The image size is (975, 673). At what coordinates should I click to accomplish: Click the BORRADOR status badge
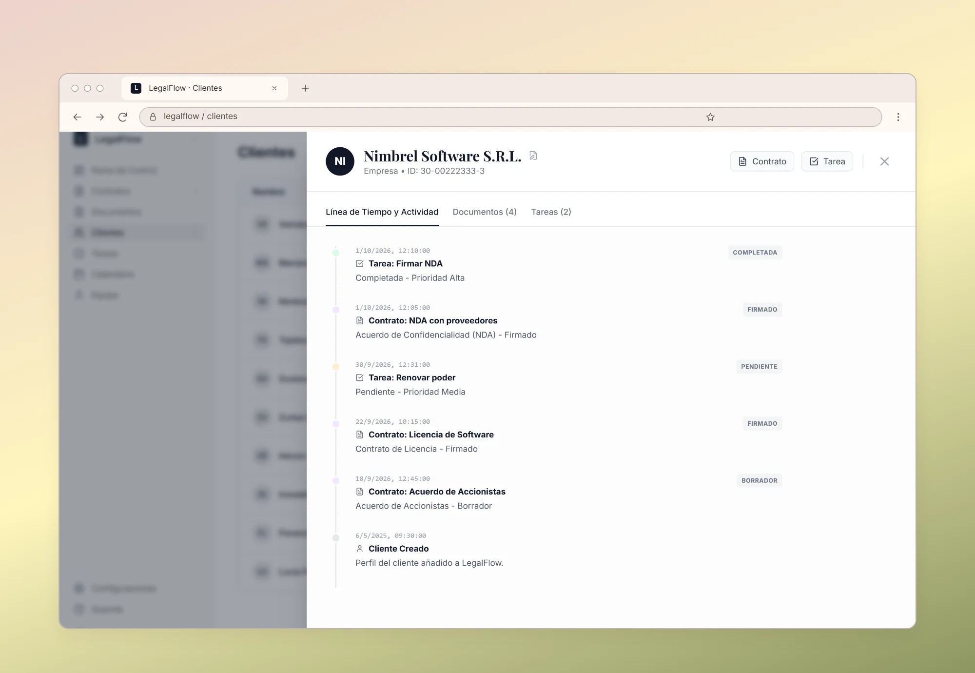point(760,481)
